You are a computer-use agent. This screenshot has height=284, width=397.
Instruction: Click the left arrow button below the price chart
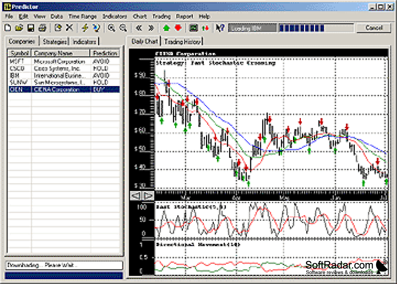[136, 196]
